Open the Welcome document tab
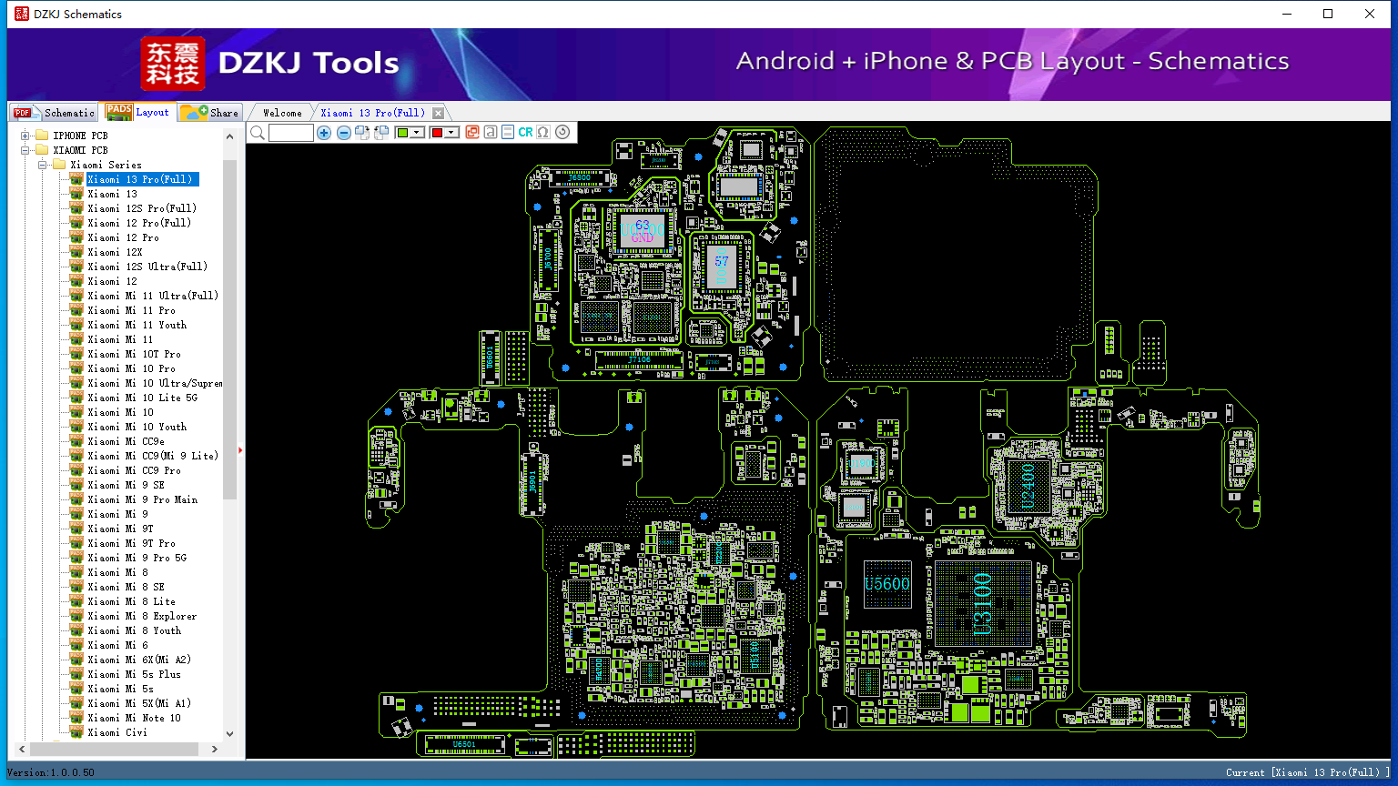The height and width of the screenshot is (786, 1398). [x=282, y=113]
